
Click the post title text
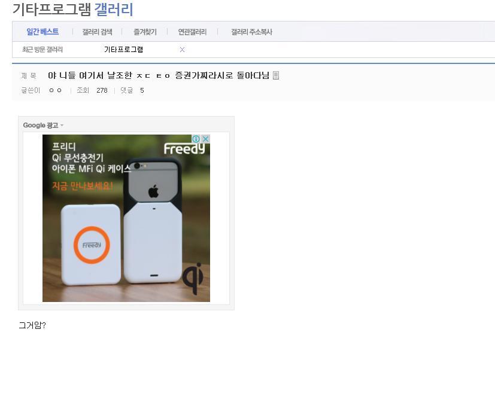click(x=159, y=75)
